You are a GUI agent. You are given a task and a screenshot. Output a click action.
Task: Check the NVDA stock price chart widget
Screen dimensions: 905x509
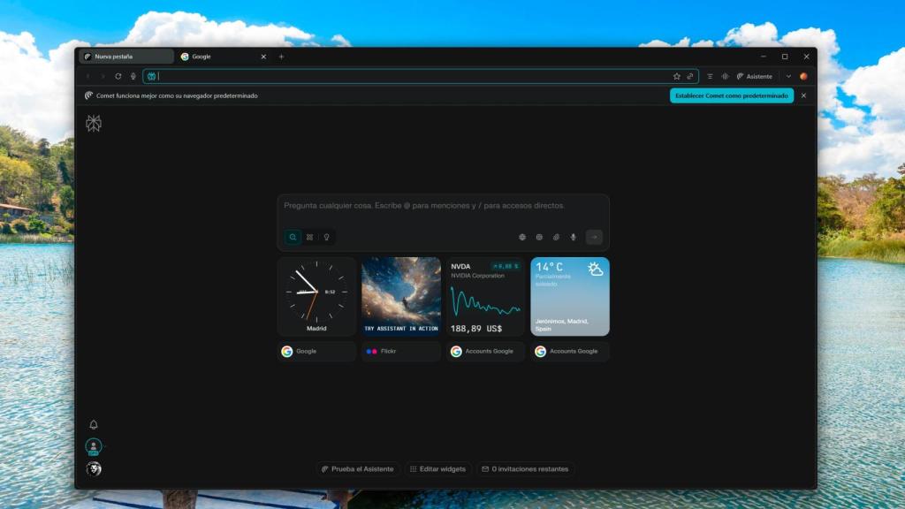point(483,297)
